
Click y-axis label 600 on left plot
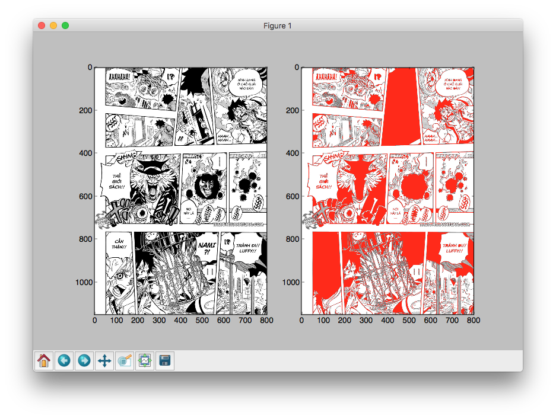pos(85,196)
